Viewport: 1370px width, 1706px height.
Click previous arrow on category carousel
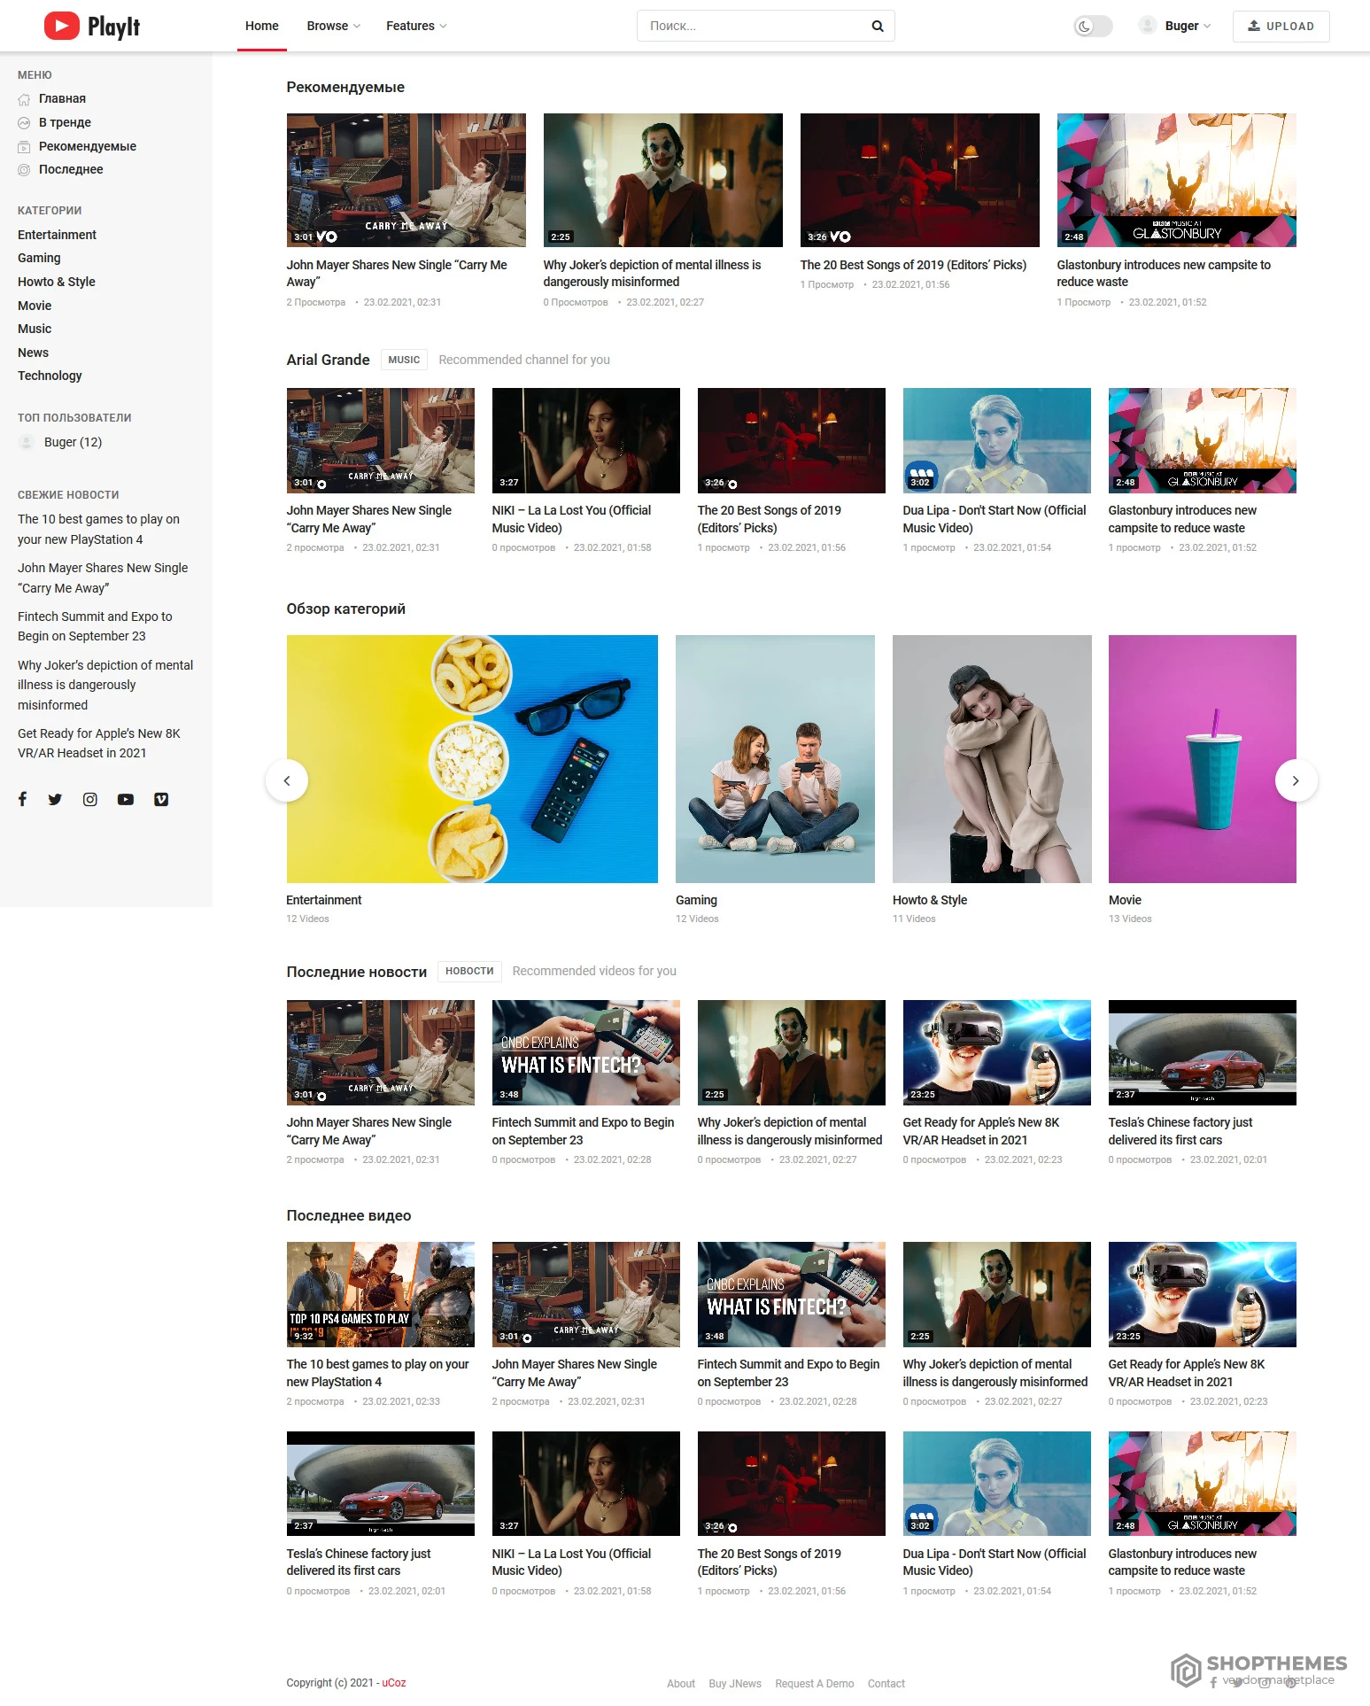point(287,780)
